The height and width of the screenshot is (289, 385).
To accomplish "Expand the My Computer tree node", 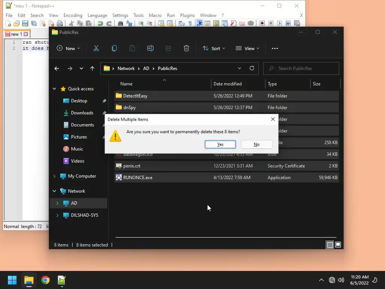I will (x=54, y=176).
